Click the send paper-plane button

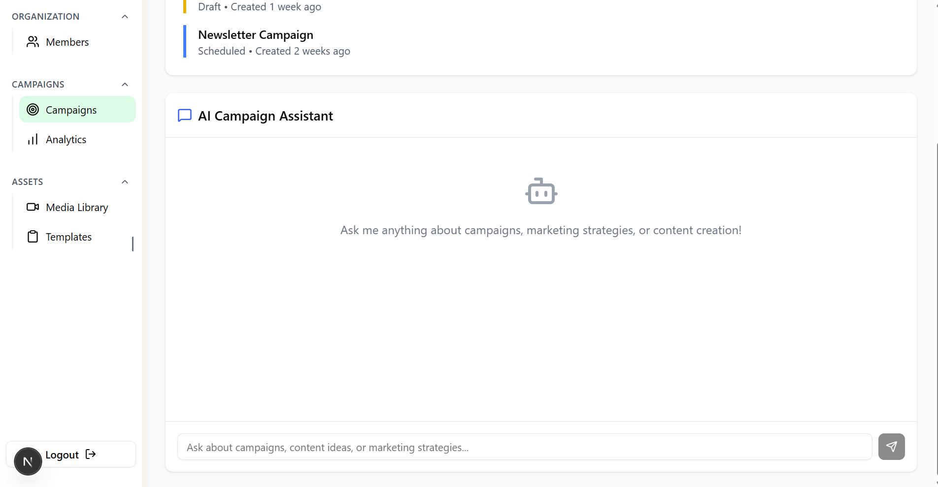point(891,447)
